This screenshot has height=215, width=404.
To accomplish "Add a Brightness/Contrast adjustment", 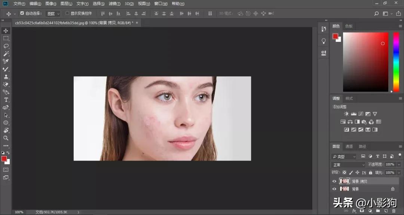I will [x=346, y=114].
